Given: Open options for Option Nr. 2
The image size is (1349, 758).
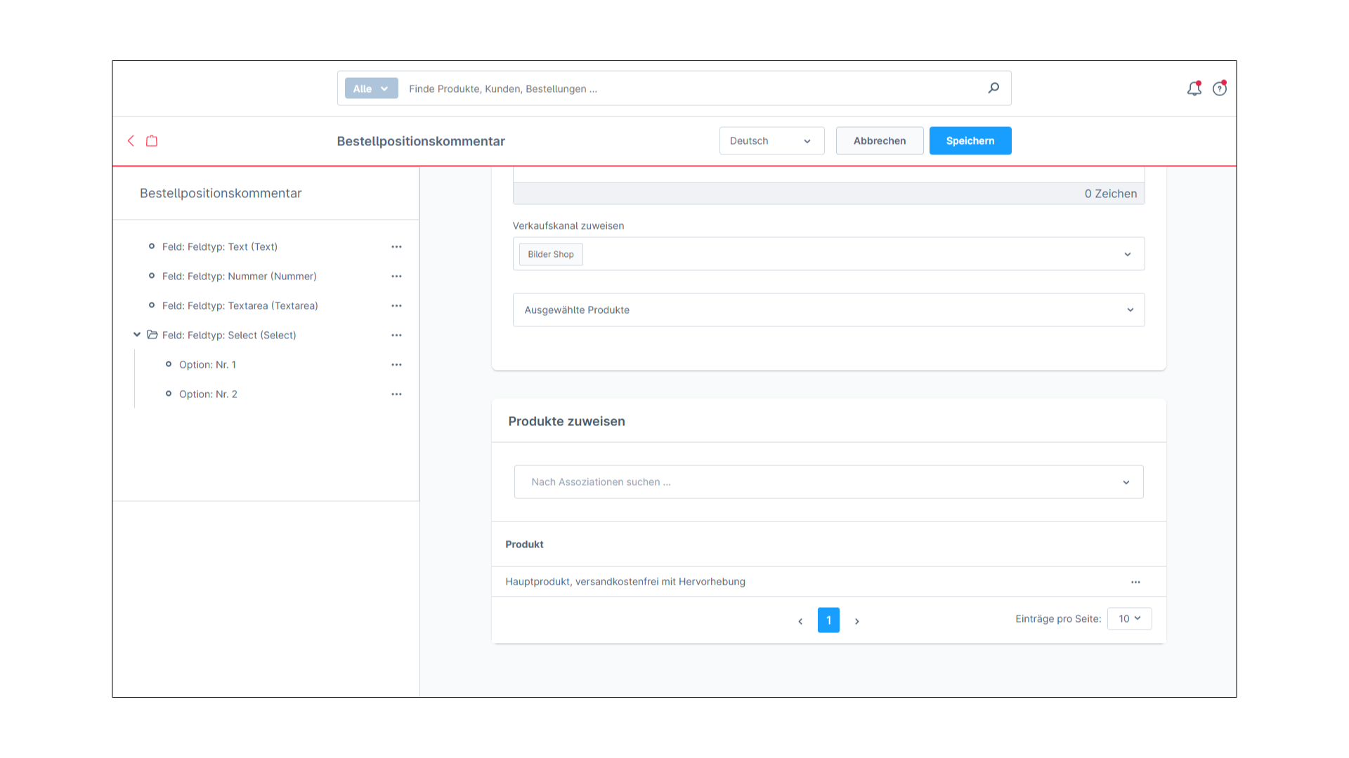Looking at the screenshot, I should point(396,394).
